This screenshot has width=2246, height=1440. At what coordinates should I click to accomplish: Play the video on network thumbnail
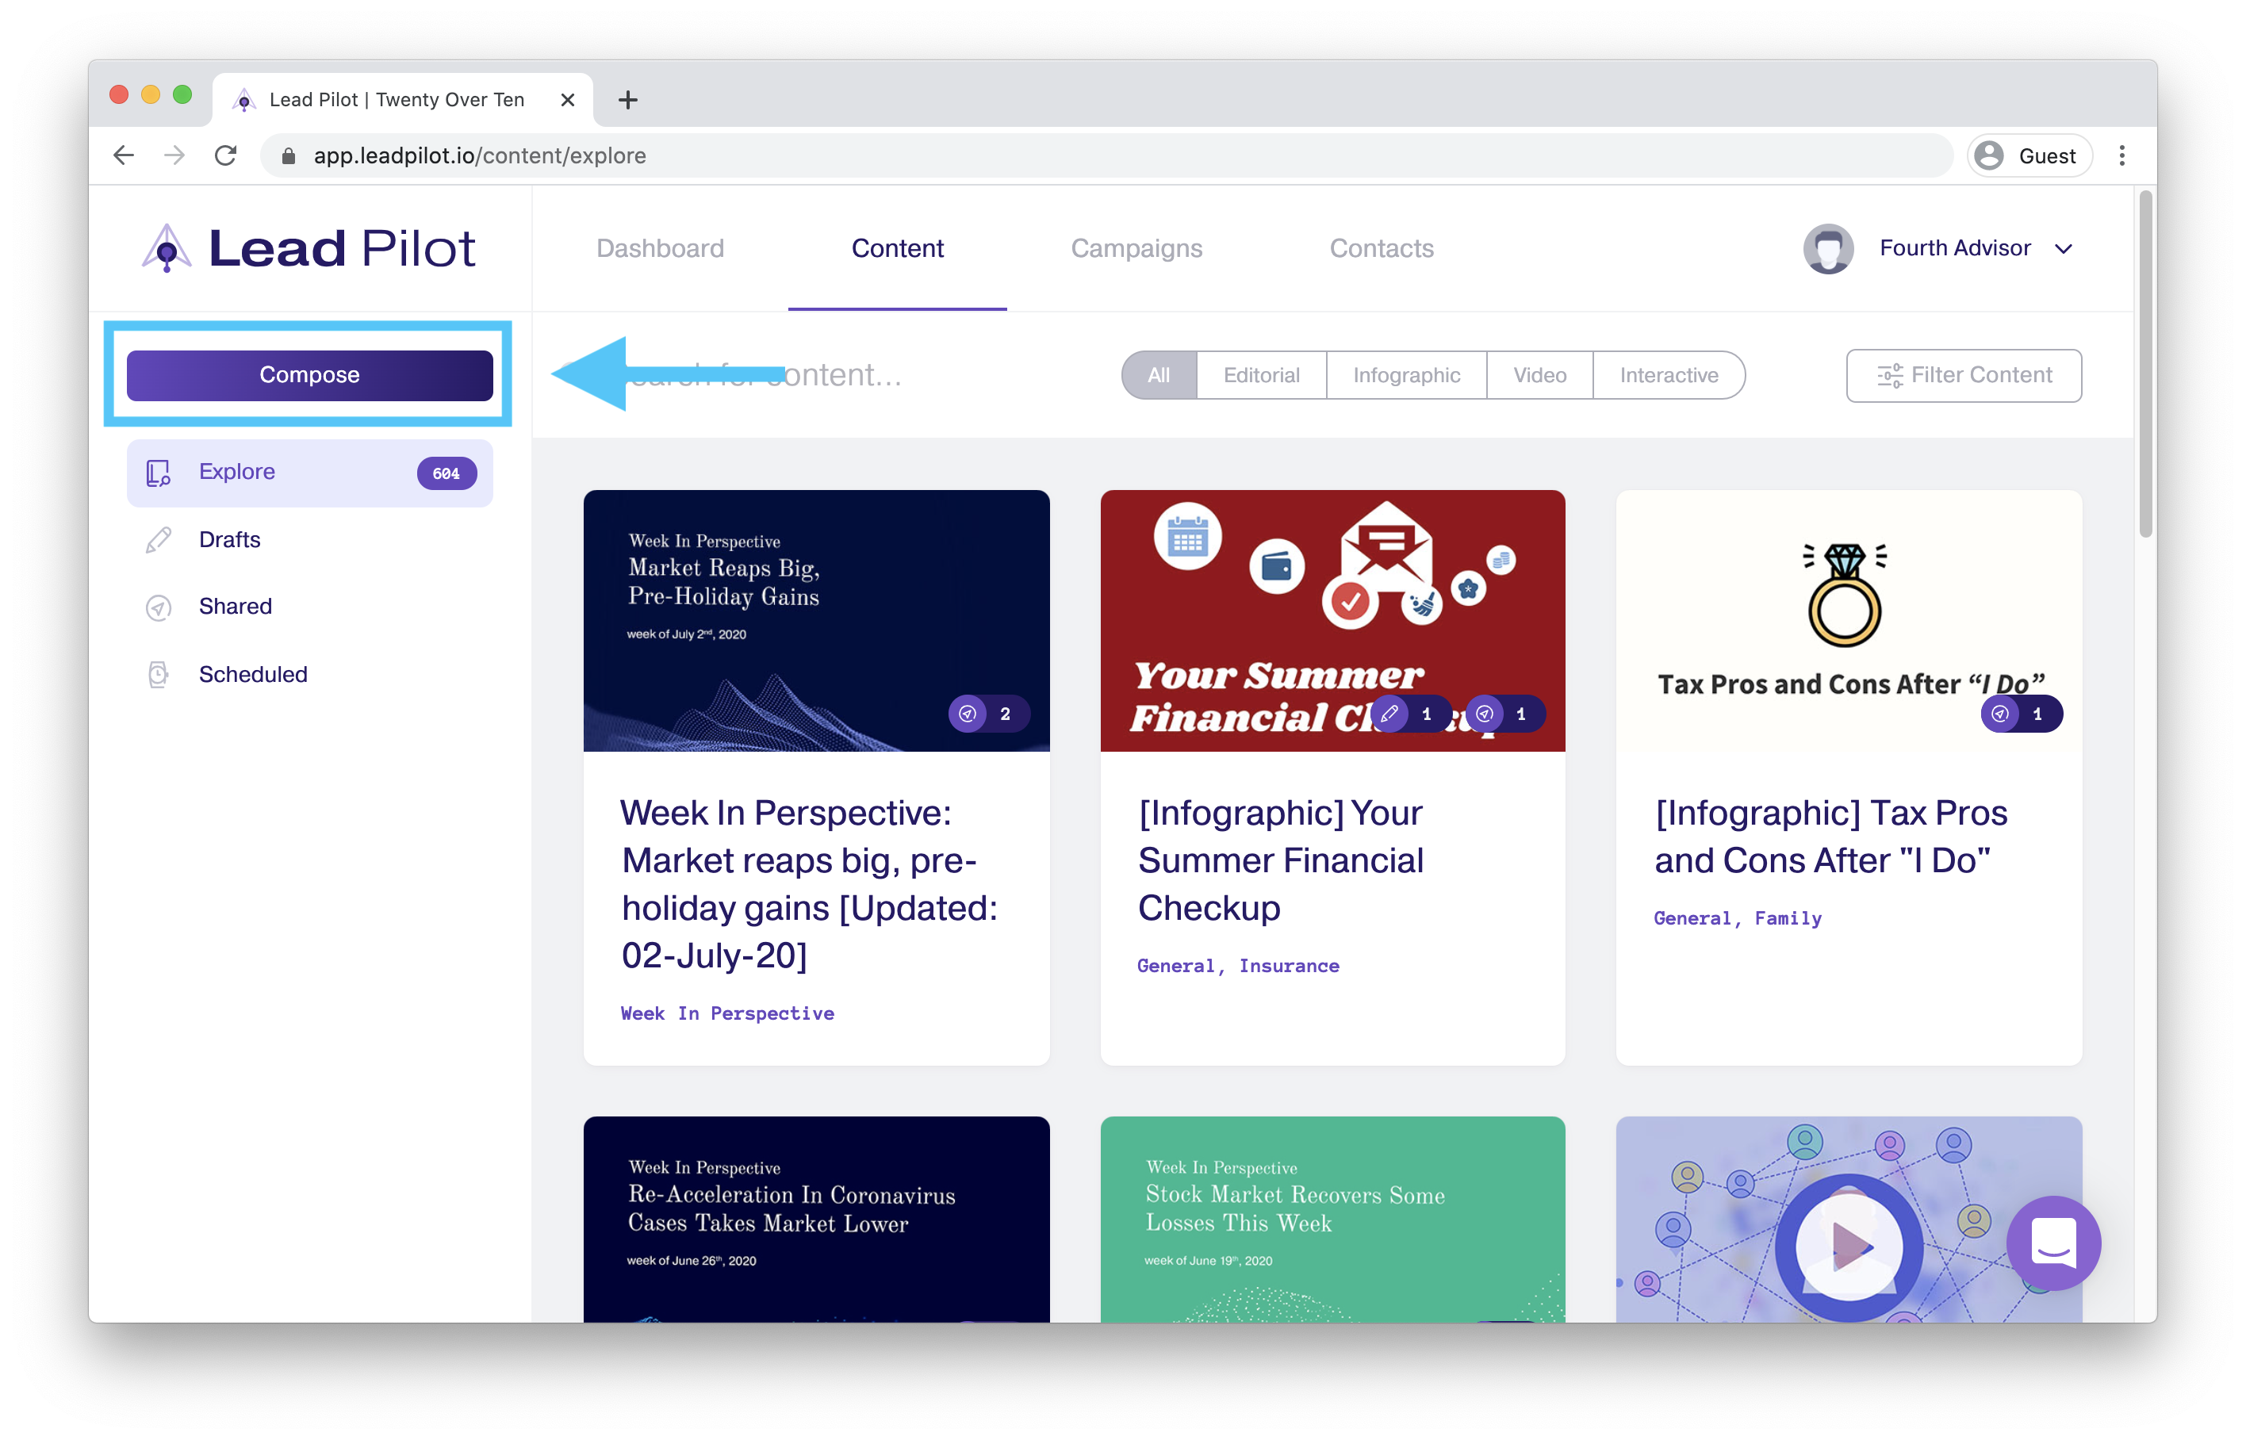[1848, 1246]
